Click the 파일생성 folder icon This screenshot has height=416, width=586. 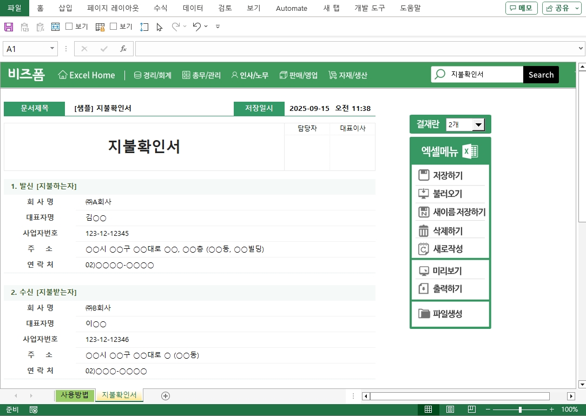[424, 314]
